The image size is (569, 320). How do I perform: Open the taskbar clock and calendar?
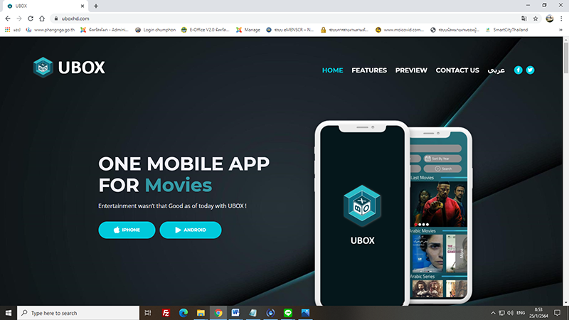538,313
